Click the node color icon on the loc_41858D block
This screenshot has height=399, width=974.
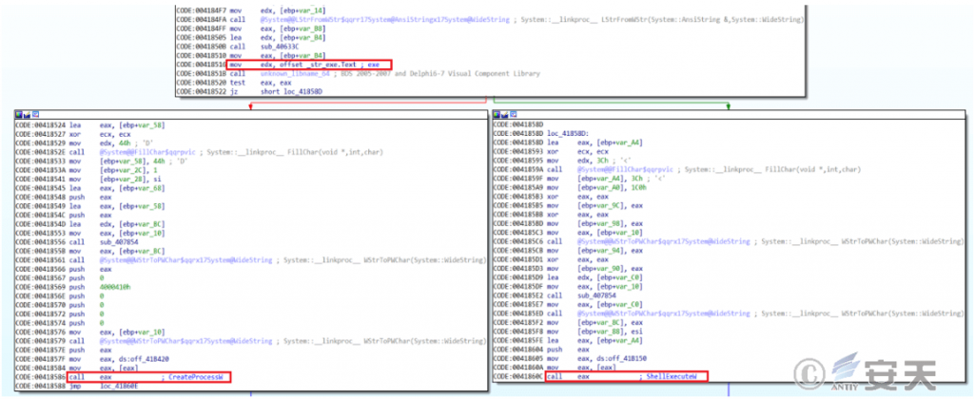pyautogui.click(x=497, y=113)
